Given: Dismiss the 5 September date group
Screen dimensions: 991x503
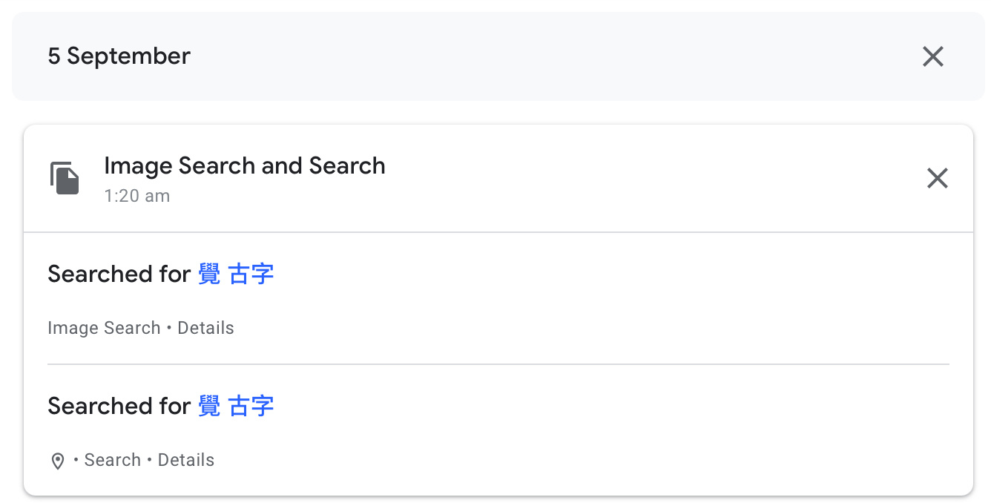Looking at the screenshot, I should 932,56.
